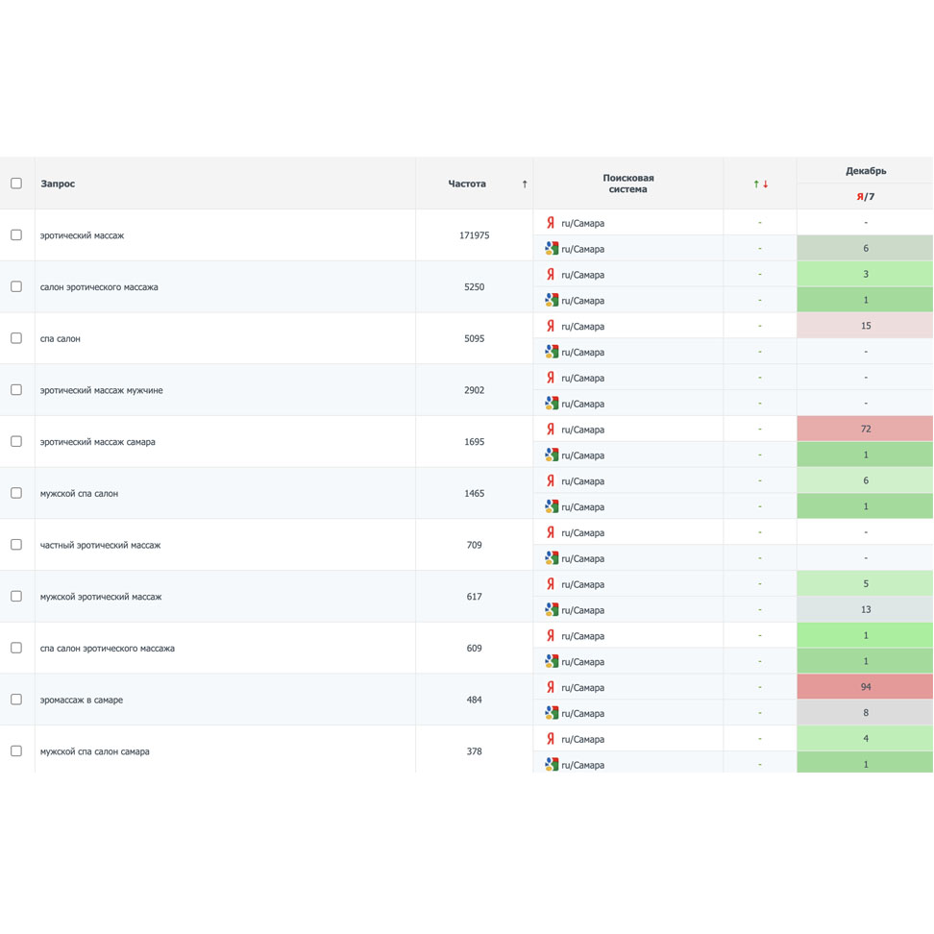Screen dimensions: 934x934
Task: Click the frequency value 171975
Action: point(474,235)
